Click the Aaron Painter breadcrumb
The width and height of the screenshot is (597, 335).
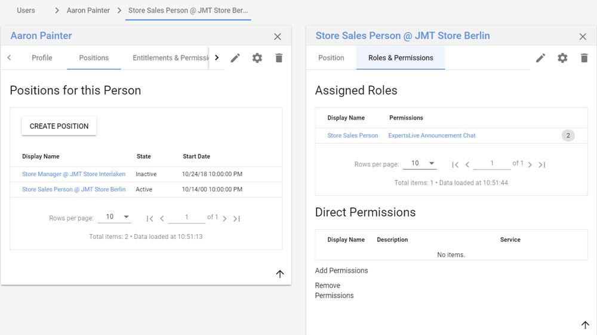88,10
